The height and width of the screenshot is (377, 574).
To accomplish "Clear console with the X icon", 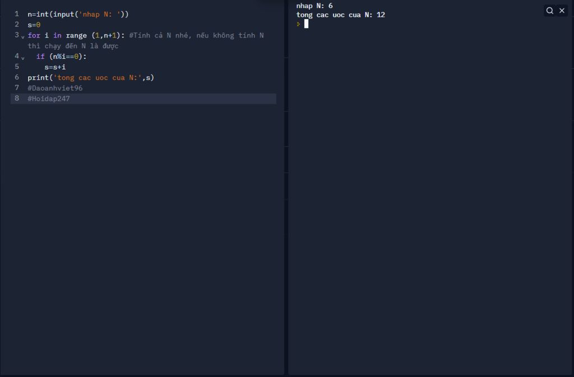I will click(562, 11).
